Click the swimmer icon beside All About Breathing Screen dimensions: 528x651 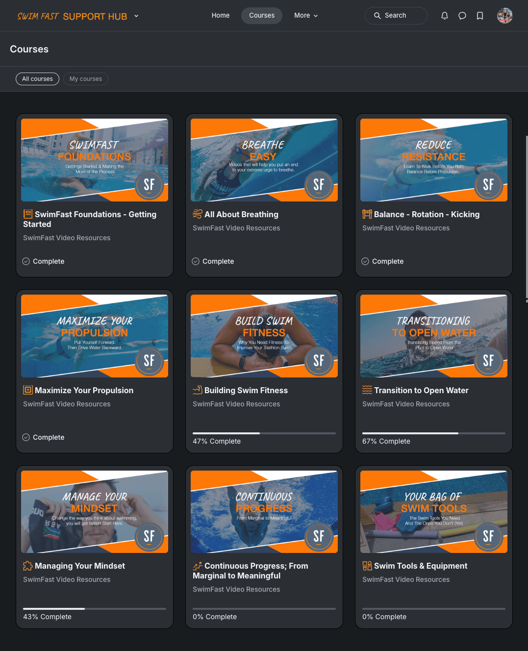coord(197,214)
